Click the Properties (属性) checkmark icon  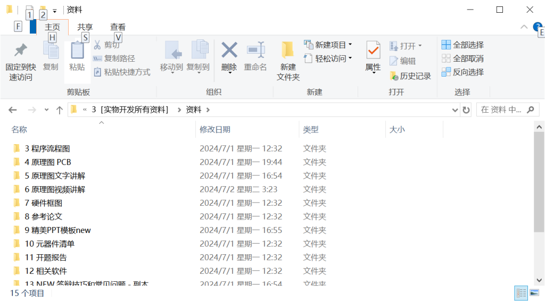click(373, 51)
